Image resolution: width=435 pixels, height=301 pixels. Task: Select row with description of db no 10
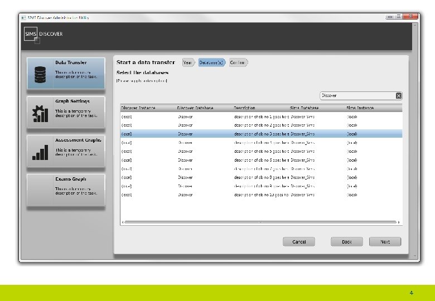click(261, 195)
